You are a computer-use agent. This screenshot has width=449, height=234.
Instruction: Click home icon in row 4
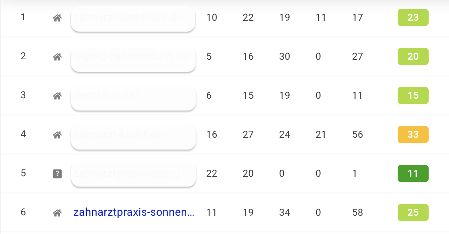57,135
